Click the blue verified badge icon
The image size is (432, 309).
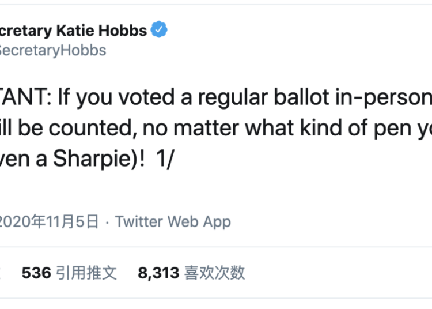(159, 29)
